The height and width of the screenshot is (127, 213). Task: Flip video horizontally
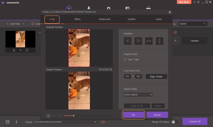tap(149, 41)
